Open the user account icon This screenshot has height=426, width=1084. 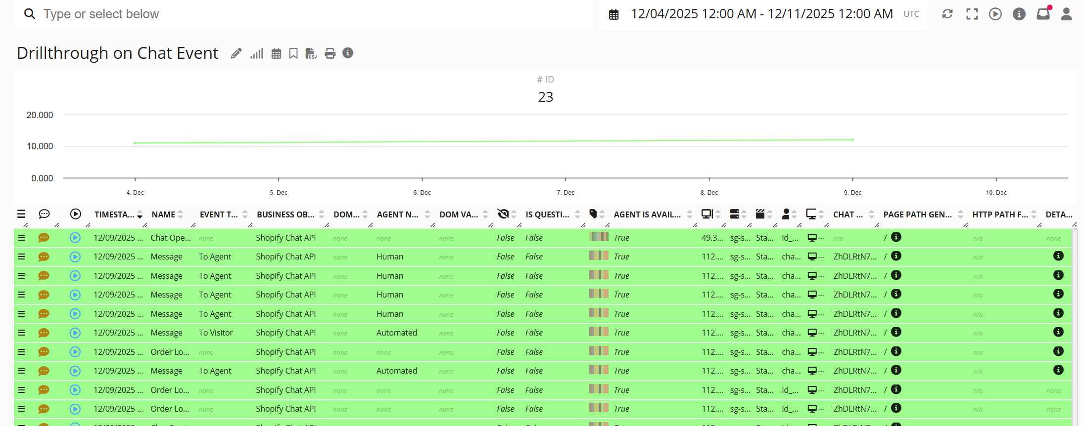[1066, 14]
